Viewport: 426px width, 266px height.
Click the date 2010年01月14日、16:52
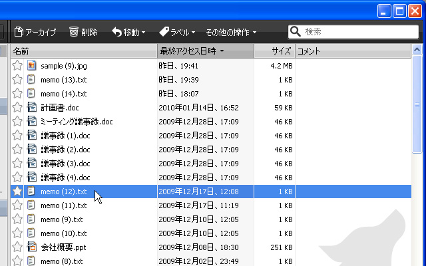pos(198,108)
